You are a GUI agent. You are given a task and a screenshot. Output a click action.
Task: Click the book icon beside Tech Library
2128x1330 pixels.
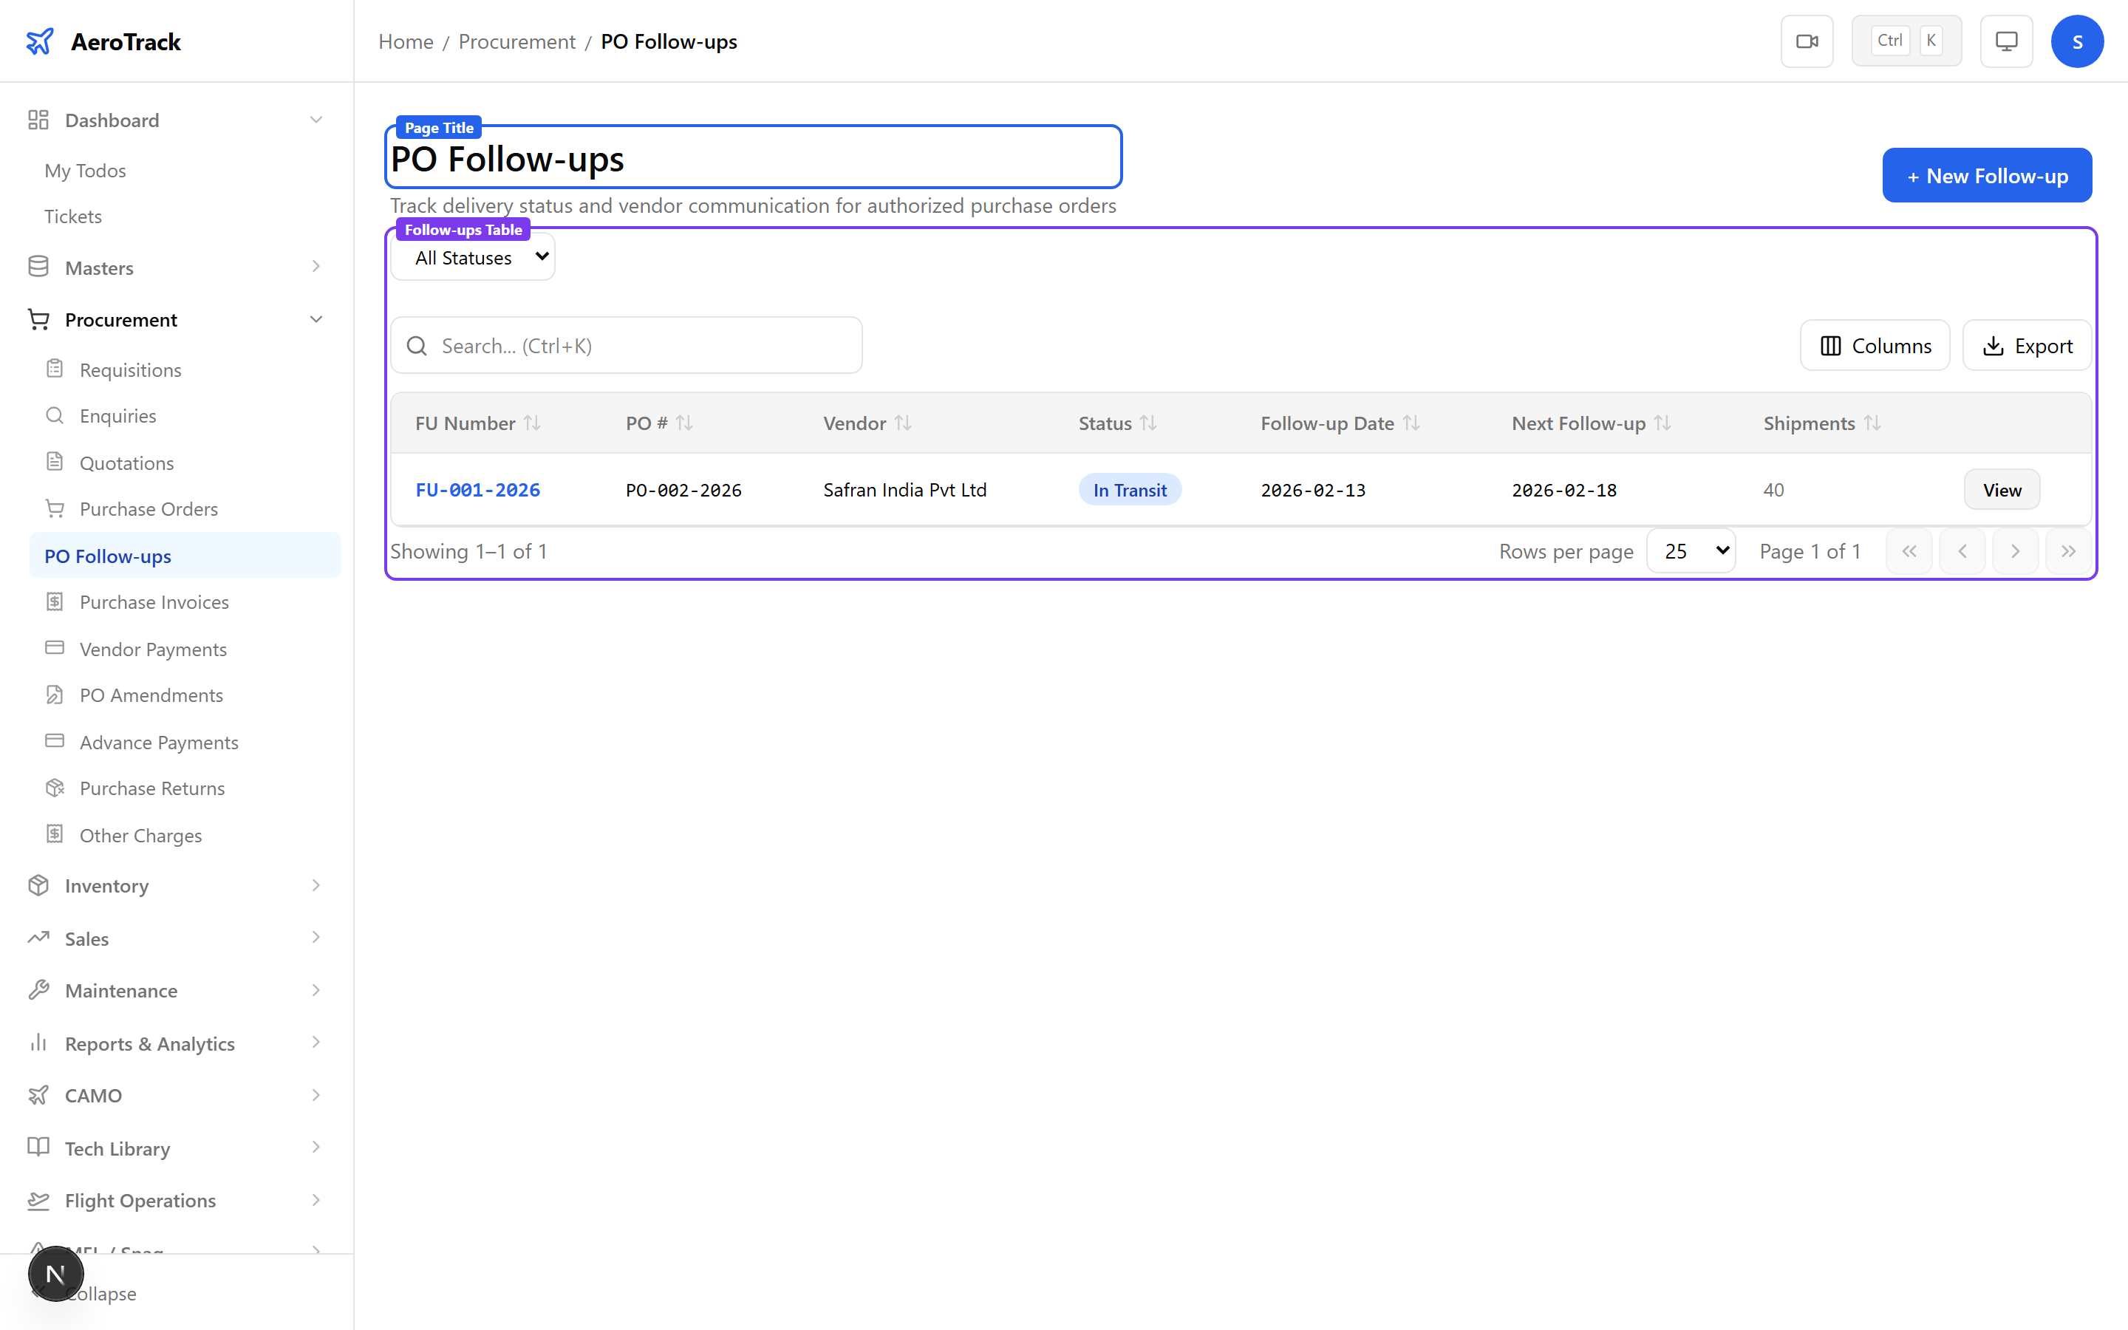tap(38, 1148)
